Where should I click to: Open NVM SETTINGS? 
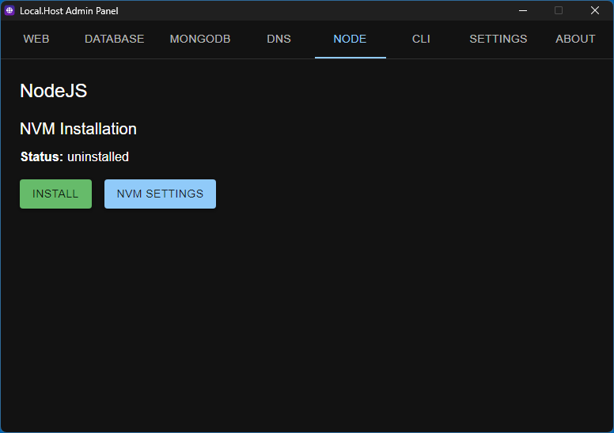[x=160, y=194]
